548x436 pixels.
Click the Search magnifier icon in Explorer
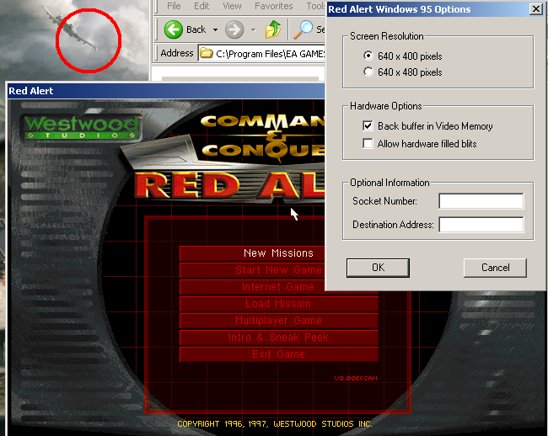(x=303, y=29)
